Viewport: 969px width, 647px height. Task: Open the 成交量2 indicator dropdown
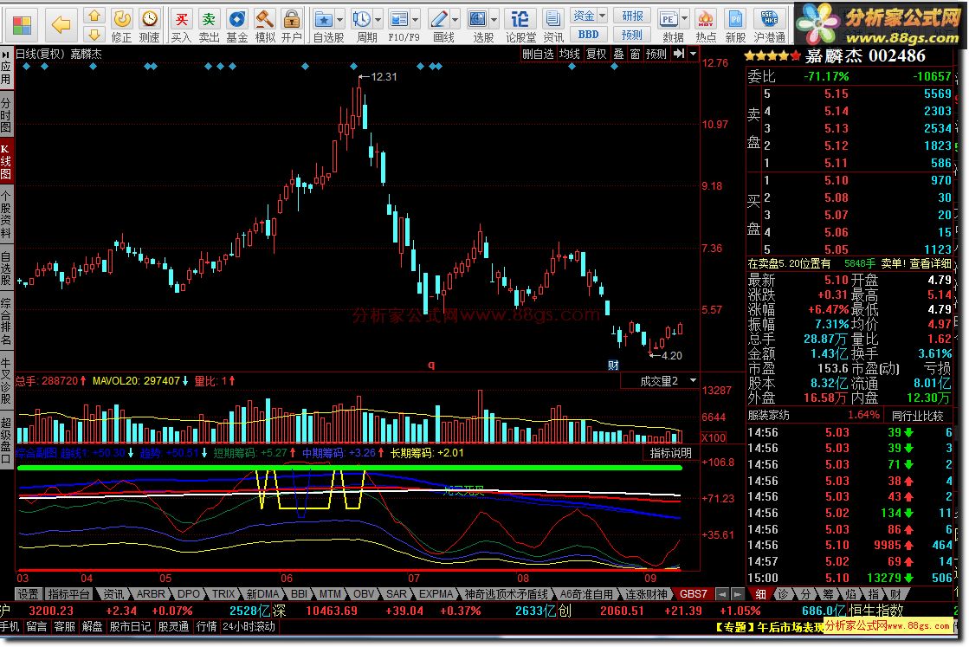click(x=693, y=380)
